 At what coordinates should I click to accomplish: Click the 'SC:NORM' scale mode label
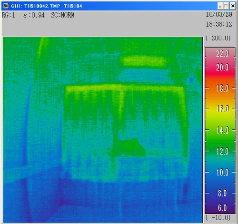pyautogui.click(x=63, y=15)
